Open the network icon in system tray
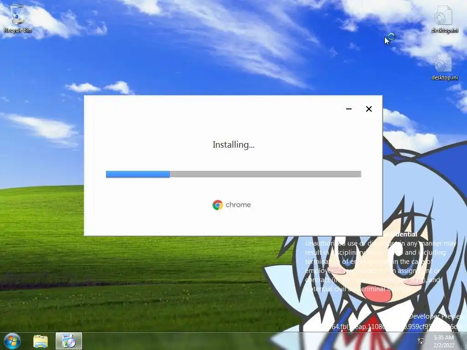The image size is (467, 350). coord(421,341)
